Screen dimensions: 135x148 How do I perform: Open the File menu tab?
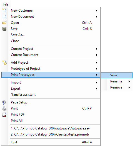pyautogui.click(x=6, y=4)
